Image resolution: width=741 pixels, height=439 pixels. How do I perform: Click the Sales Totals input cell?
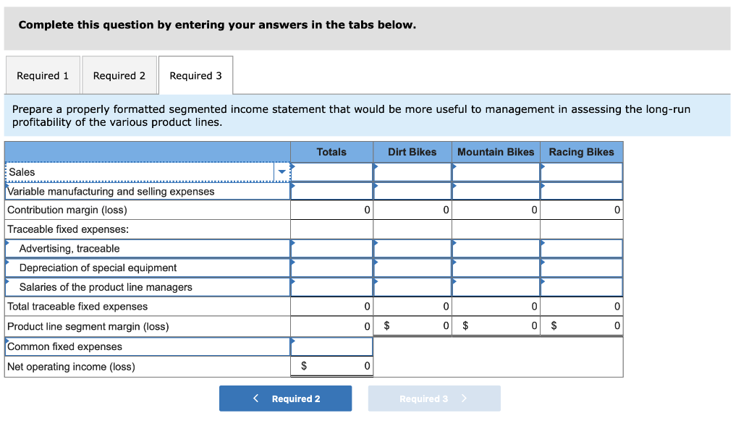pos(331,172)
